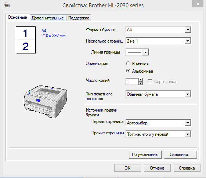Click the printer icon in title bar
Viewport: 206px width, 178px height.
coord(7,5)
